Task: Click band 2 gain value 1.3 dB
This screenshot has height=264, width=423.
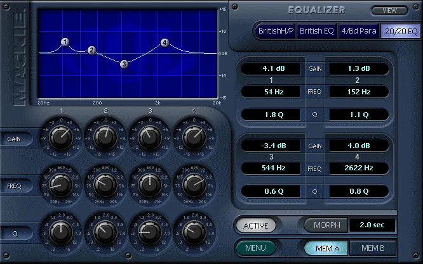Action: pyautogui.click(x=359, y=68)
